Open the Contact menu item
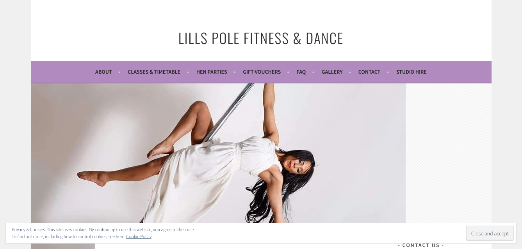 tap(369, 72)
